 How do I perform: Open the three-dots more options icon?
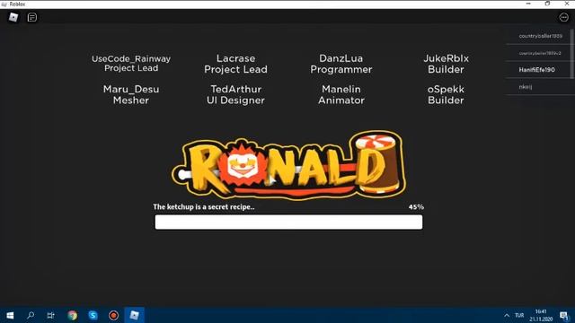[563, 17]
